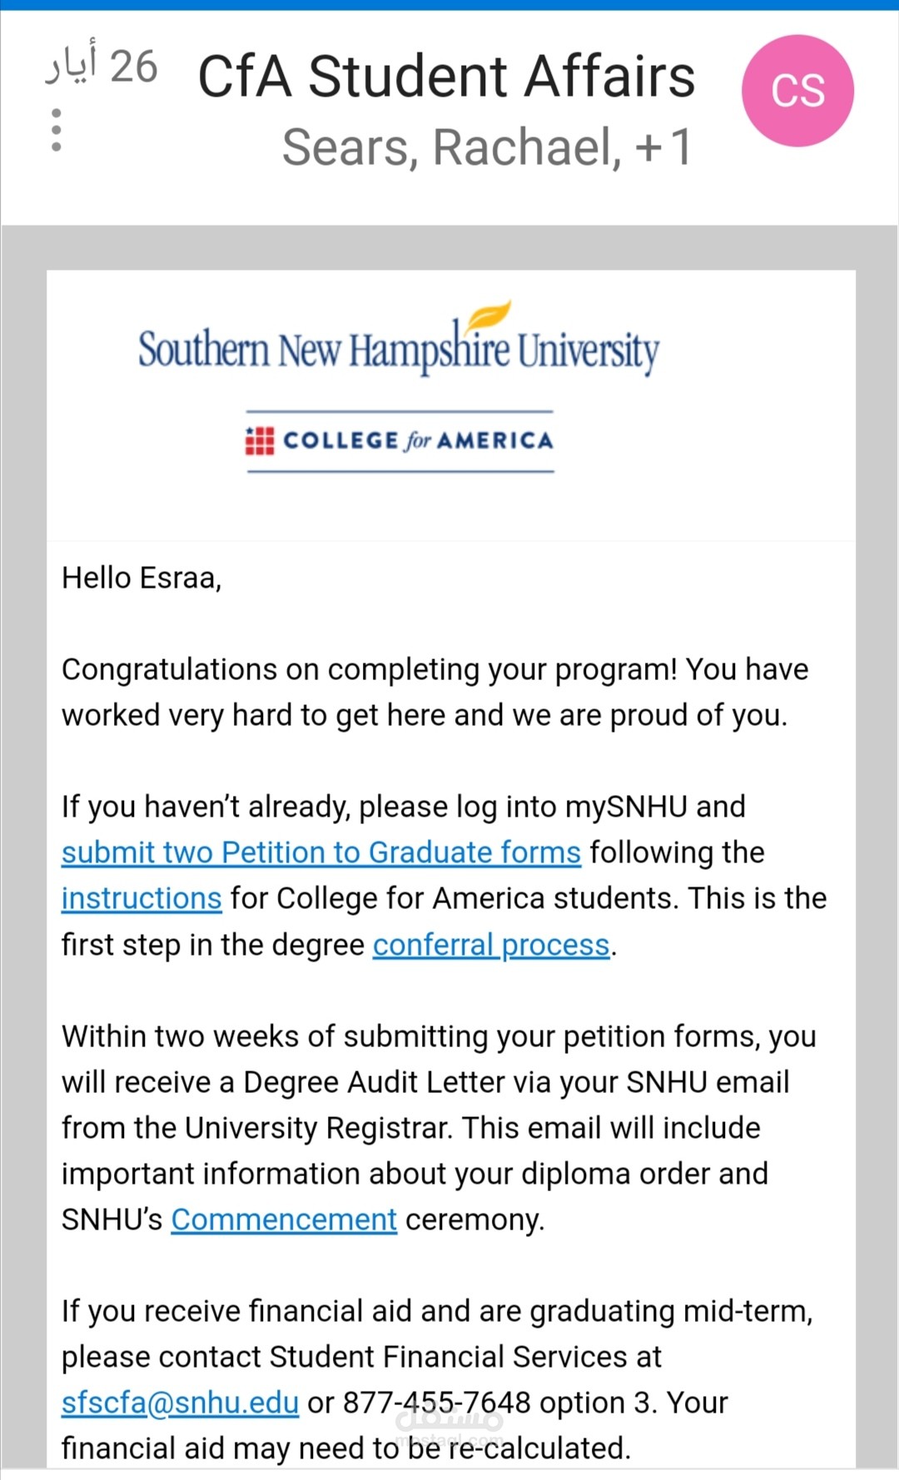Click the red grid College for America icon
899x1480 pixels.
coord(260,440)
